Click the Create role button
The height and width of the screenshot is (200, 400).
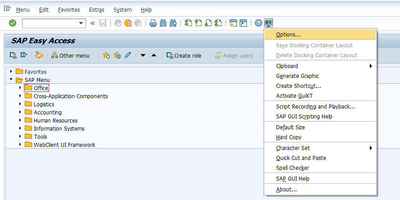coord(184,55)
